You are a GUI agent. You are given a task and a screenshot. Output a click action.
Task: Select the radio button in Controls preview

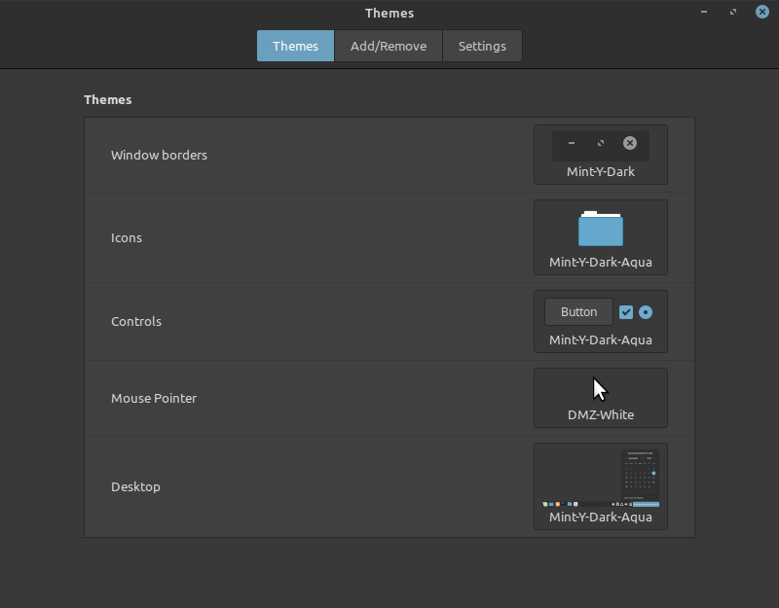tap(645, 312)
